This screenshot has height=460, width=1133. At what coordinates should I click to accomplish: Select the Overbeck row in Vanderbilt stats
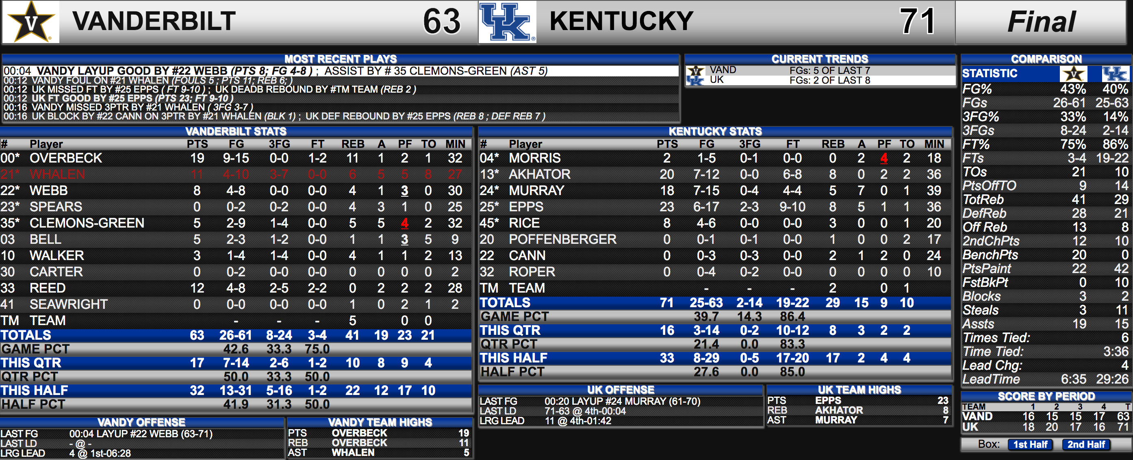(x=236, y=158)
